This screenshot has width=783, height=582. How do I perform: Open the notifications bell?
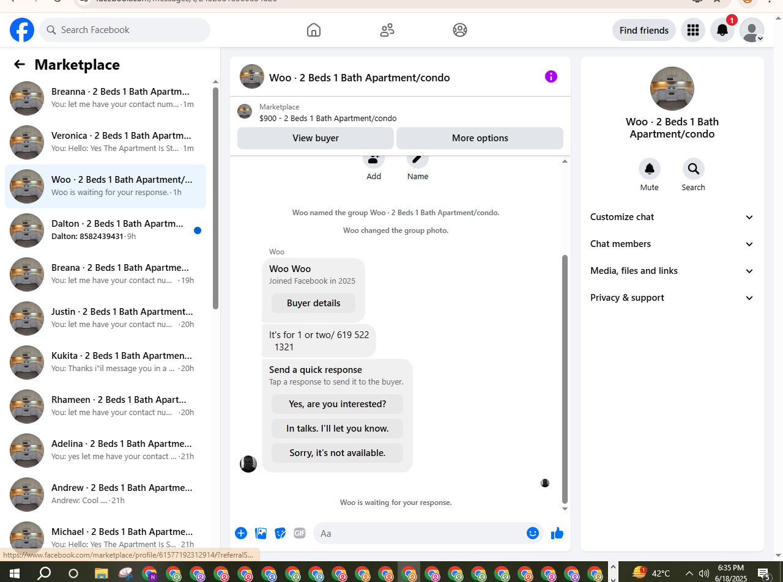point(722,30)
